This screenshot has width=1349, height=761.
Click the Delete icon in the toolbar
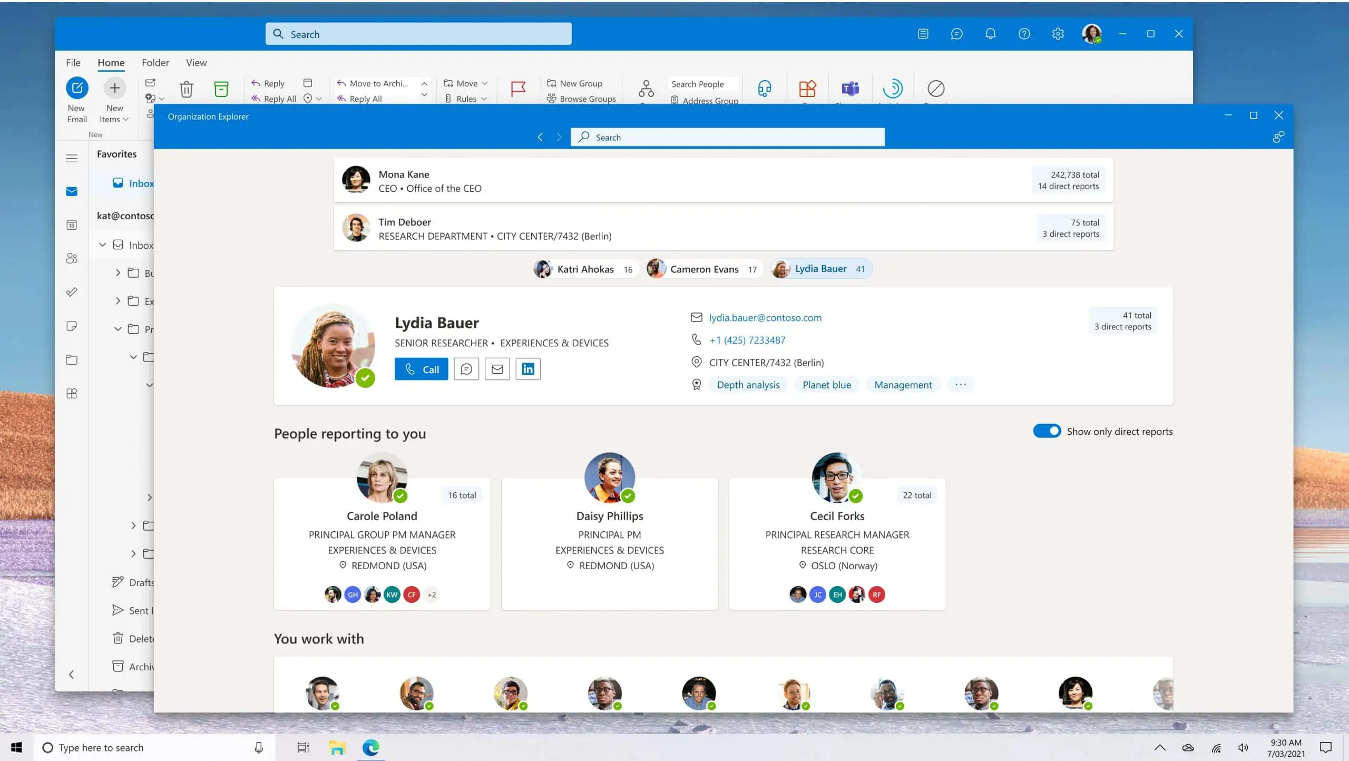pos(185,88)
